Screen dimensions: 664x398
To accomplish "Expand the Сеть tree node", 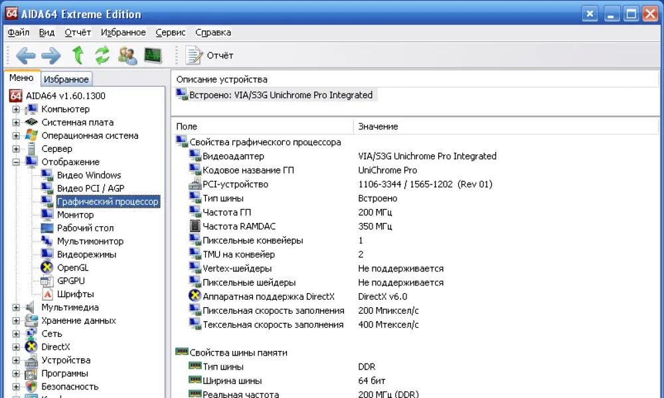I will point(16,334).
